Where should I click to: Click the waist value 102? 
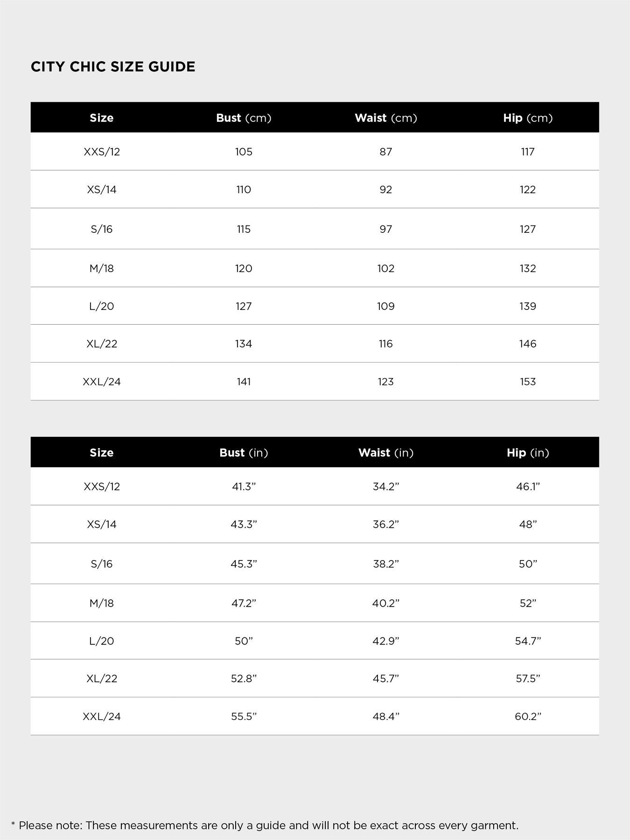(x=385, y=268)
